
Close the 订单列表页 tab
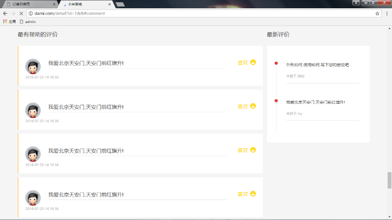pyautogui.click(x=54, y=4)
